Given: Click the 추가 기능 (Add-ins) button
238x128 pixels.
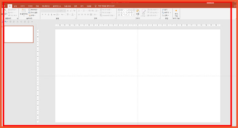Looking at the screenshot, I should click(176, 13).
